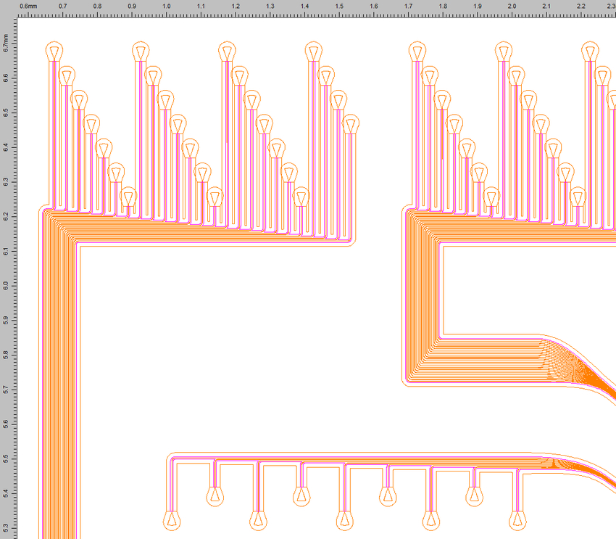Click the 1.5 mark on the horizontal ruler
The image size is (616, 539).
339,6
